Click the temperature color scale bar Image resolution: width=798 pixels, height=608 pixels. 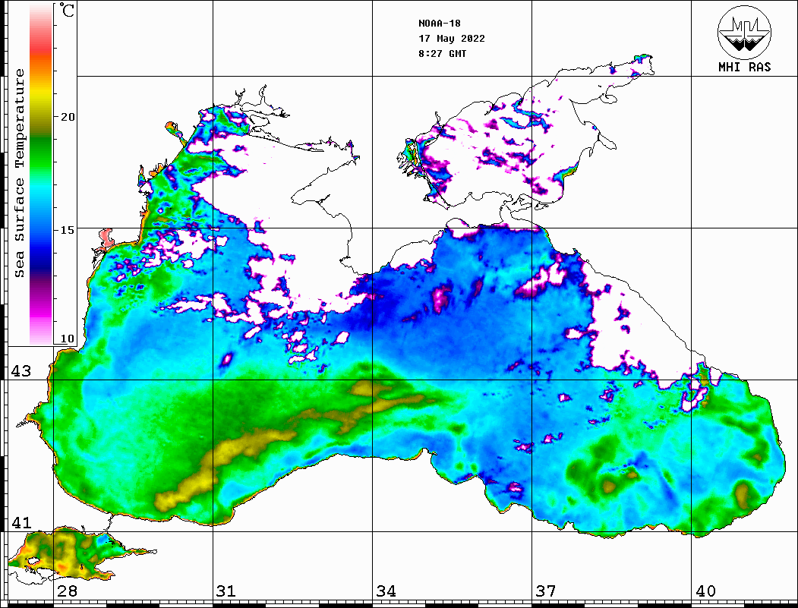click(x=41, y=174)
